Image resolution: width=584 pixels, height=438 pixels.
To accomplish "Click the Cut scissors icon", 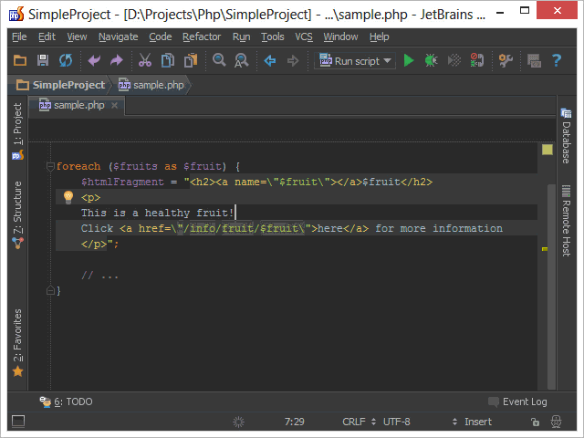I will (144, 61).
